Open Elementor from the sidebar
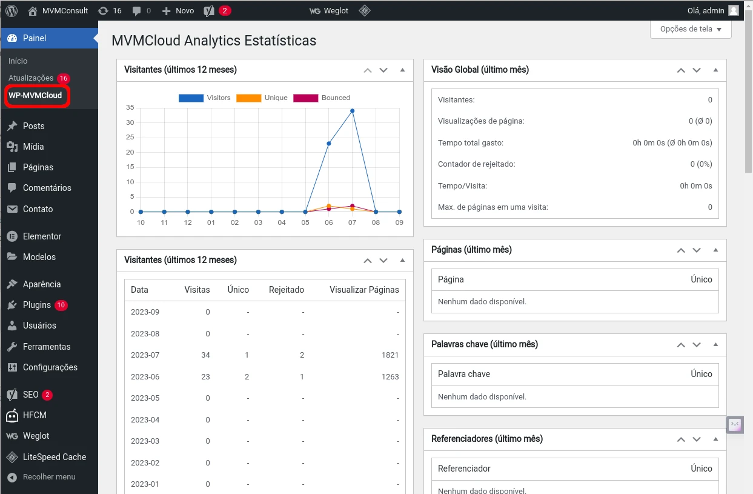This screenshot has width=753, height=494. point(42,236)
